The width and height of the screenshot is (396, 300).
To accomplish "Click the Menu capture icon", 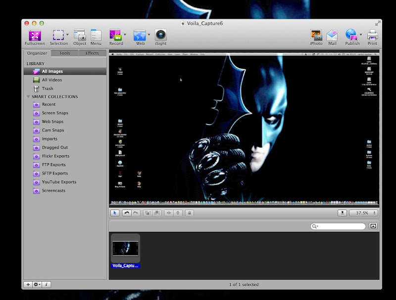I will [x=96, y=36].
